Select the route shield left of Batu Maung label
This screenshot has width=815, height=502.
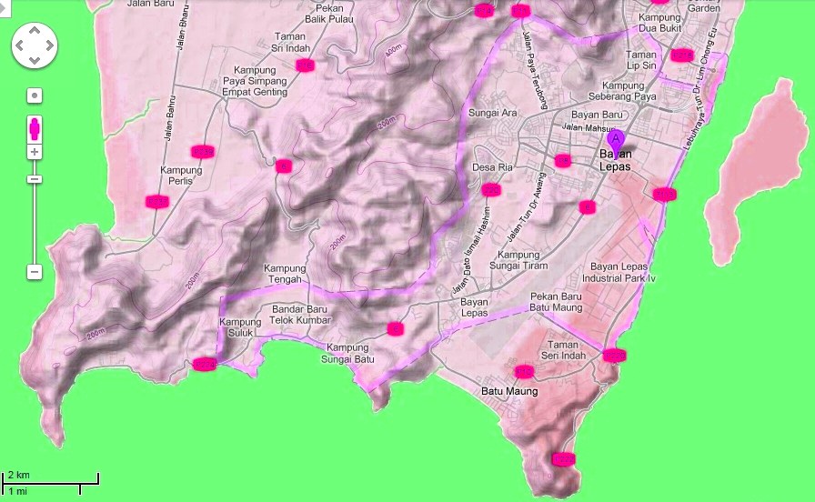(x=524, y=372)
